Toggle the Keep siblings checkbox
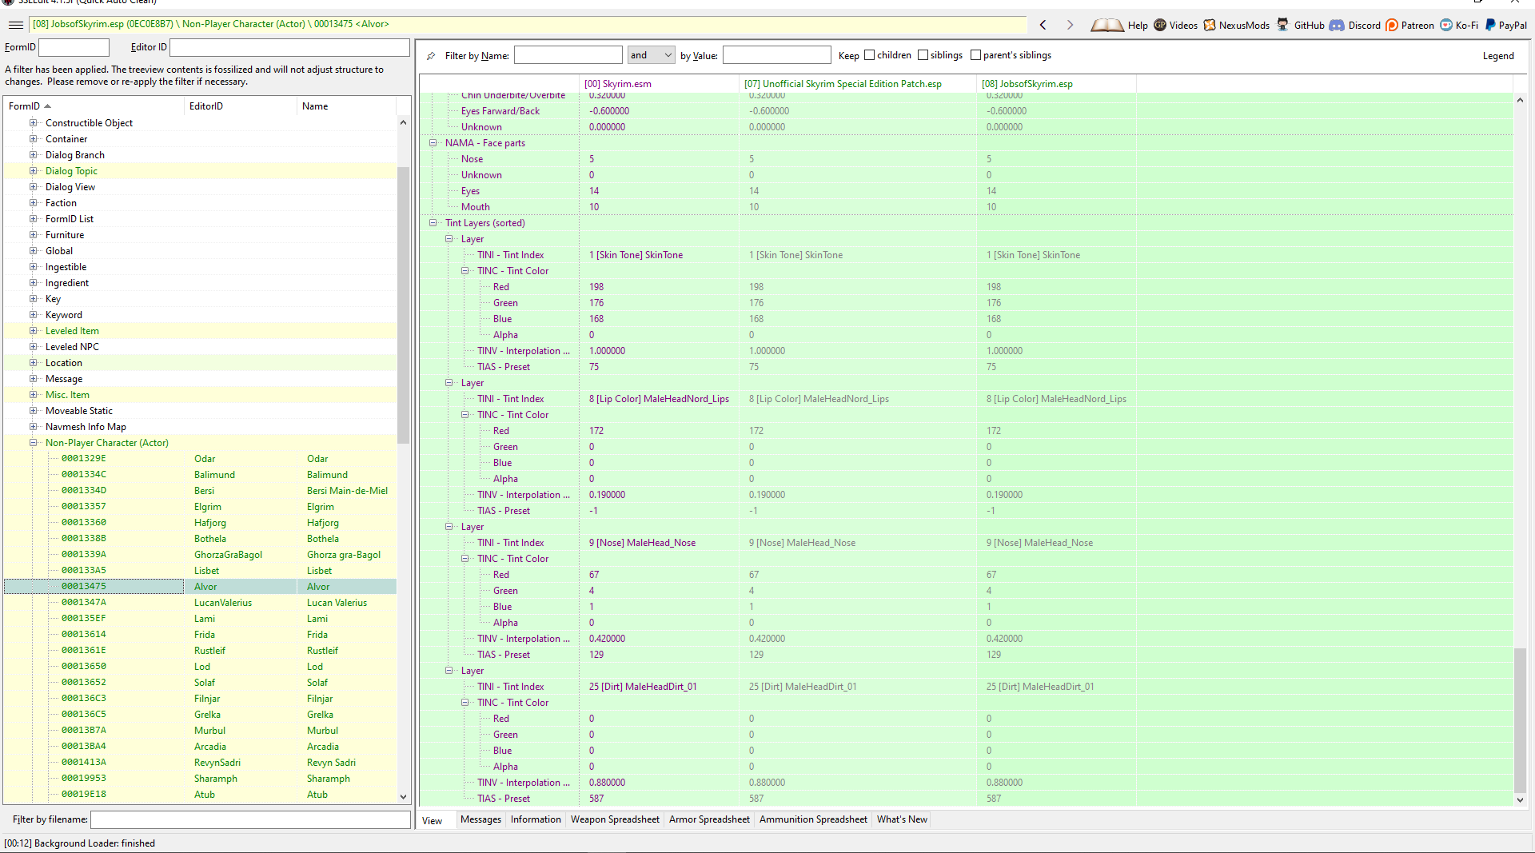This screenshot has width=1535, height=853. pyautogui.click(x=923, y=55)
